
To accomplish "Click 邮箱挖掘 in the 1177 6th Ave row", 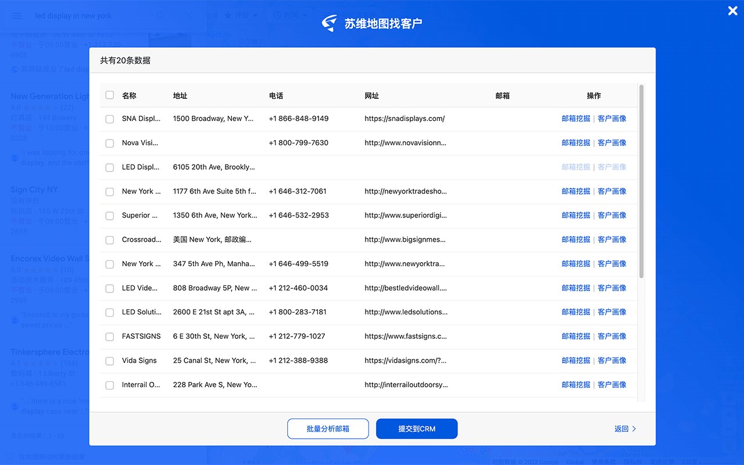I will click(x=576, y=191).
